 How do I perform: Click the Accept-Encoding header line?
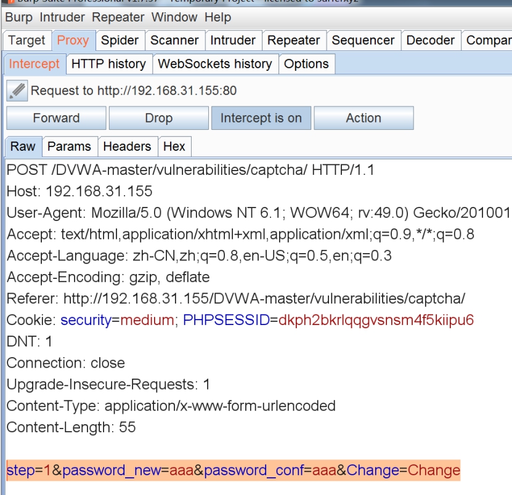click(x=108, y=277)
